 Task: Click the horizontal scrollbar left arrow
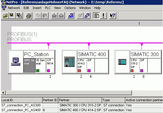[3, 93]
